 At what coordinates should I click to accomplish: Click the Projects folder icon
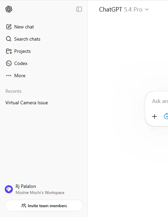coord(9,51)
